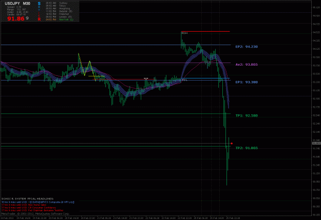Click the MetaQuotes Software Corp. copyright text
The height and width of the screenshot is (220, 321).
[x=52, y=214]
